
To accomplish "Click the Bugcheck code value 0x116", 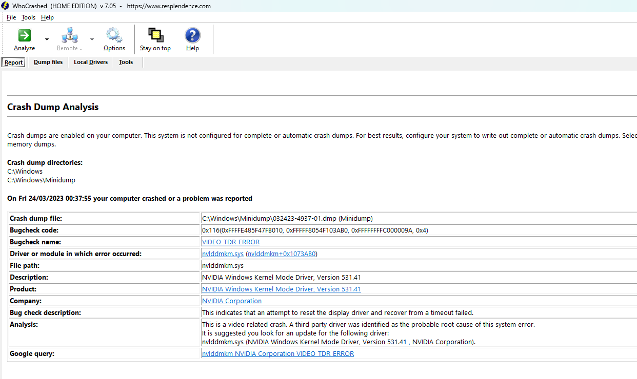I will click(315, 230).
